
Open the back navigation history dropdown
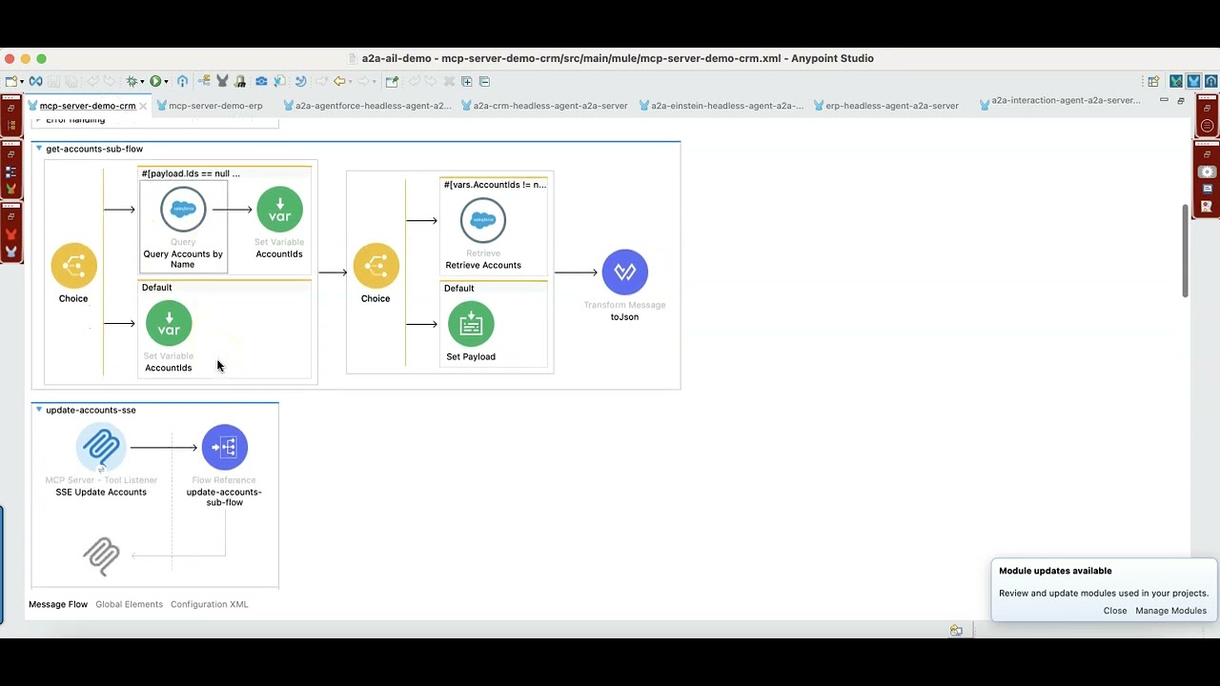(350, 81)
